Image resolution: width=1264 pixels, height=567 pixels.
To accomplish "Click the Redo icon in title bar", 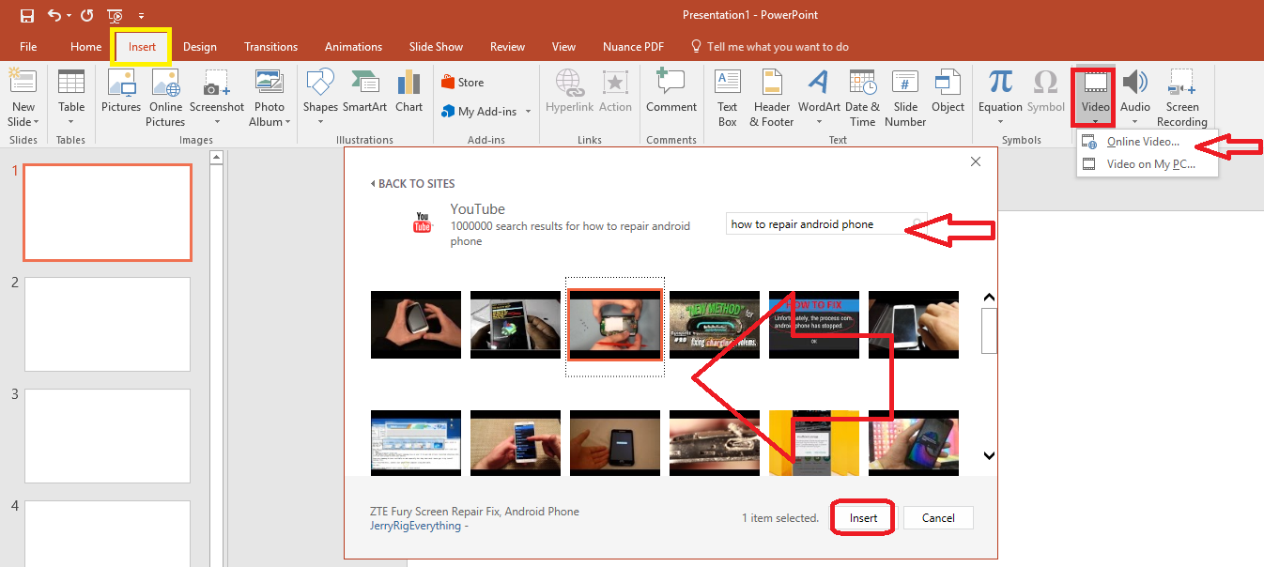I will 87,15.
